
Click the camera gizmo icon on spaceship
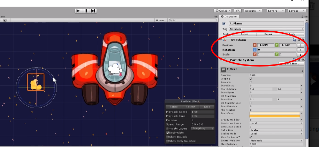click(115, 68)
